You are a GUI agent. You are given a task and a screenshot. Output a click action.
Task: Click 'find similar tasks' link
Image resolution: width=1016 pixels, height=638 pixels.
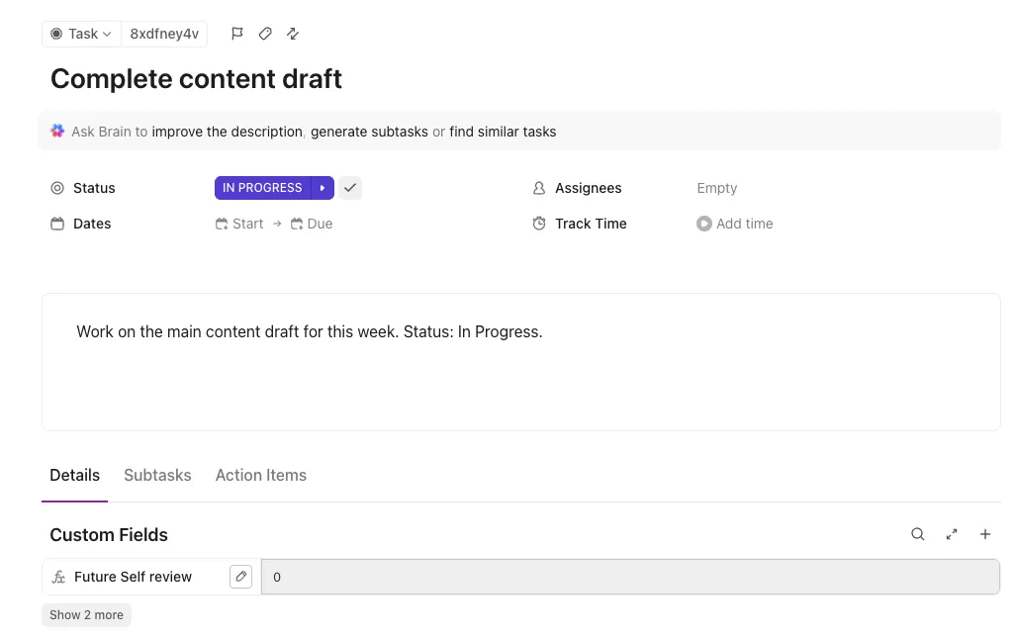coord(503,132)
